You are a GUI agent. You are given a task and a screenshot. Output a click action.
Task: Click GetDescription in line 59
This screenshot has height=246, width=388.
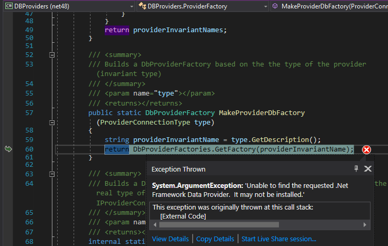click(281, 140)
